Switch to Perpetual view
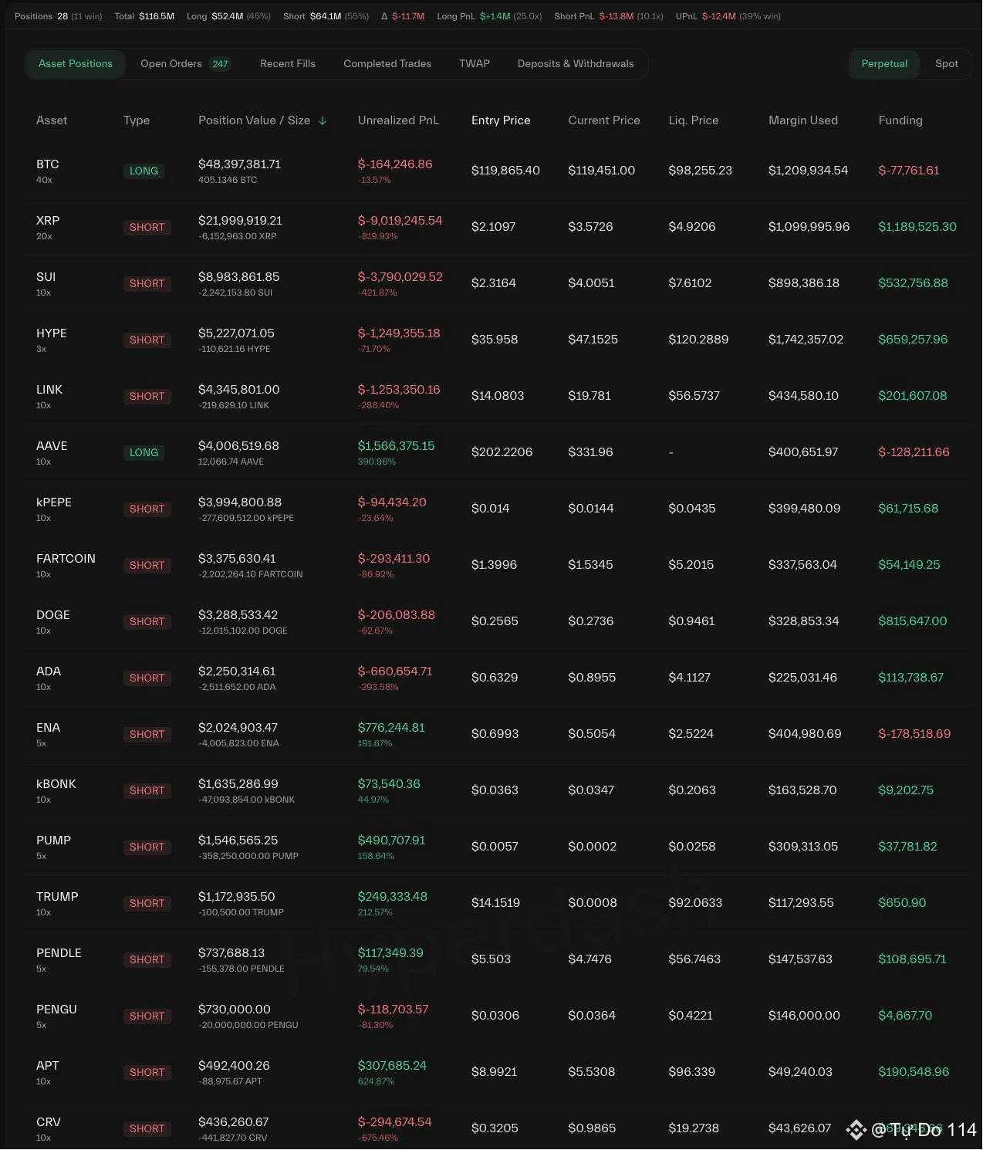 tap(883, 64)
